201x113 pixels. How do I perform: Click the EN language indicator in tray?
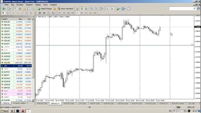170,111
